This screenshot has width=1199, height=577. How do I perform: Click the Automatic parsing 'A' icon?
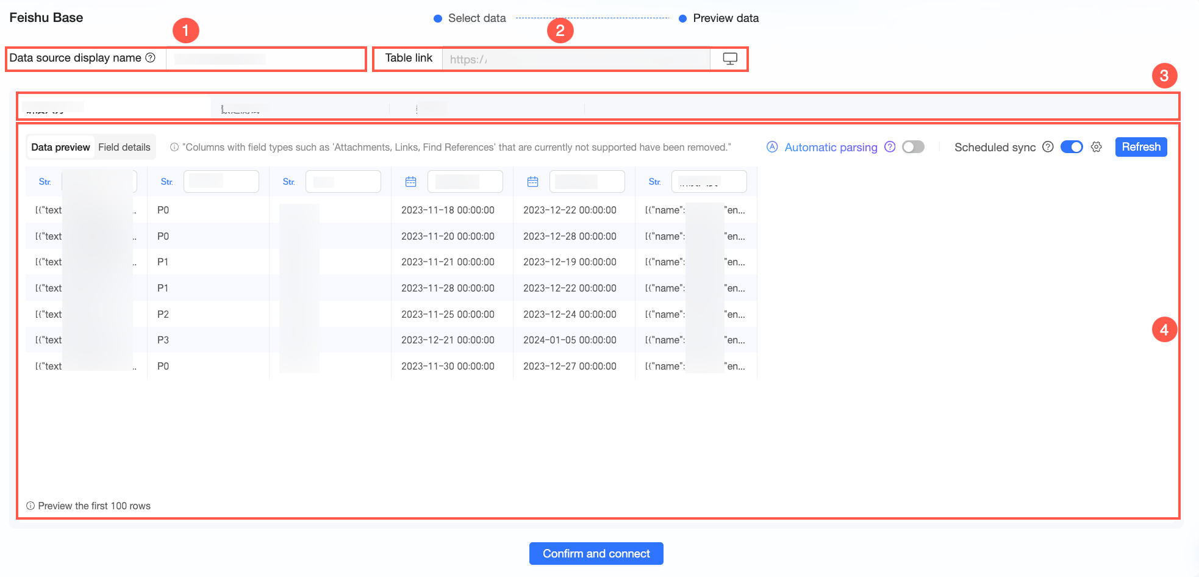772,147
